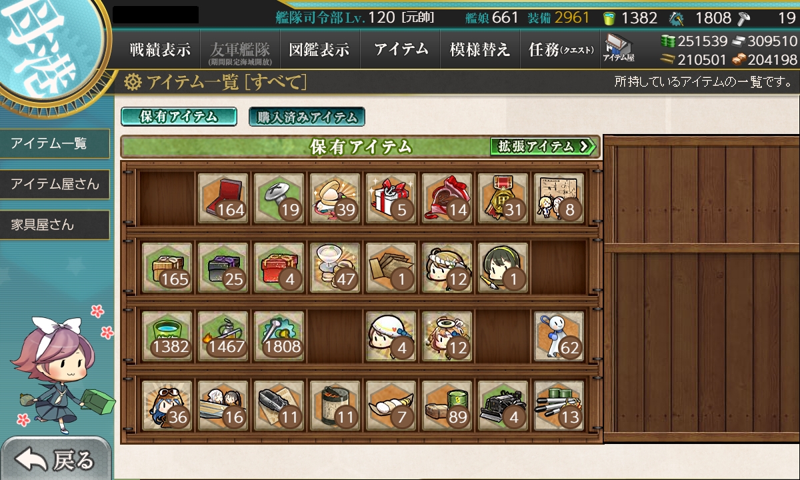Open the 戦績表示 menu
The width and height of the screenshot is (800, 480).
click(x=160, y=49)
